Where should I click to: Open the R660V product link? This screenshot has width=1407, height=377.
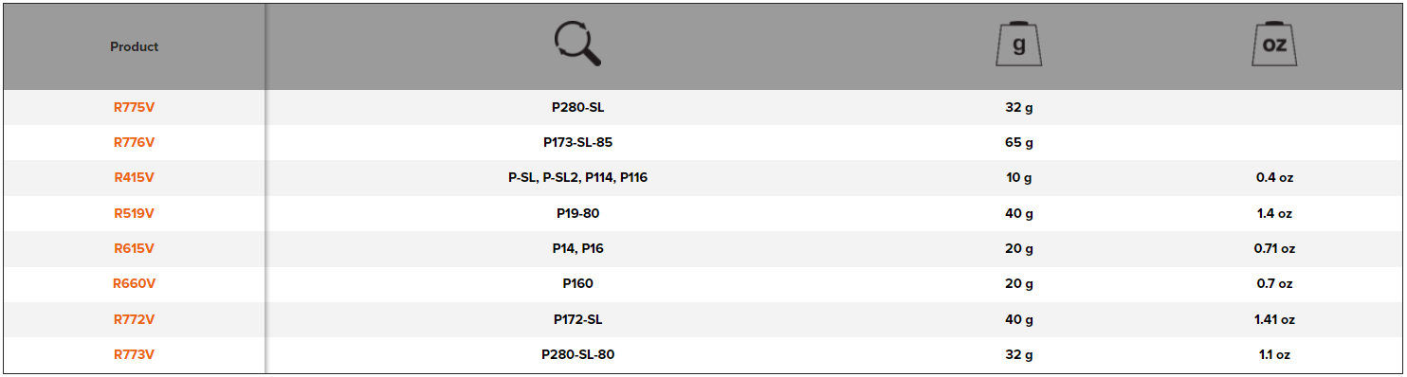coord(134,283)
